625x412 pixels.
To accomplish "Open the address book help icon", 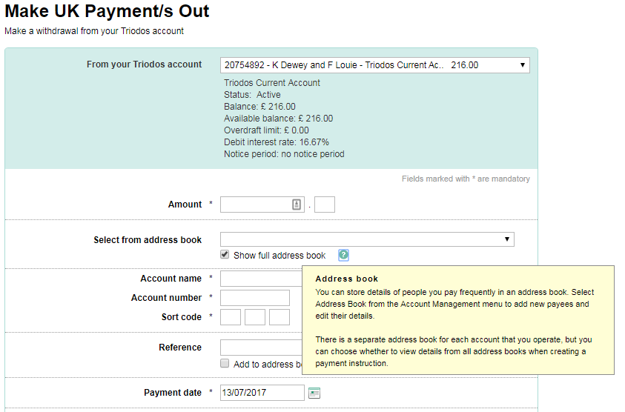I will click(x=343, y=255).
